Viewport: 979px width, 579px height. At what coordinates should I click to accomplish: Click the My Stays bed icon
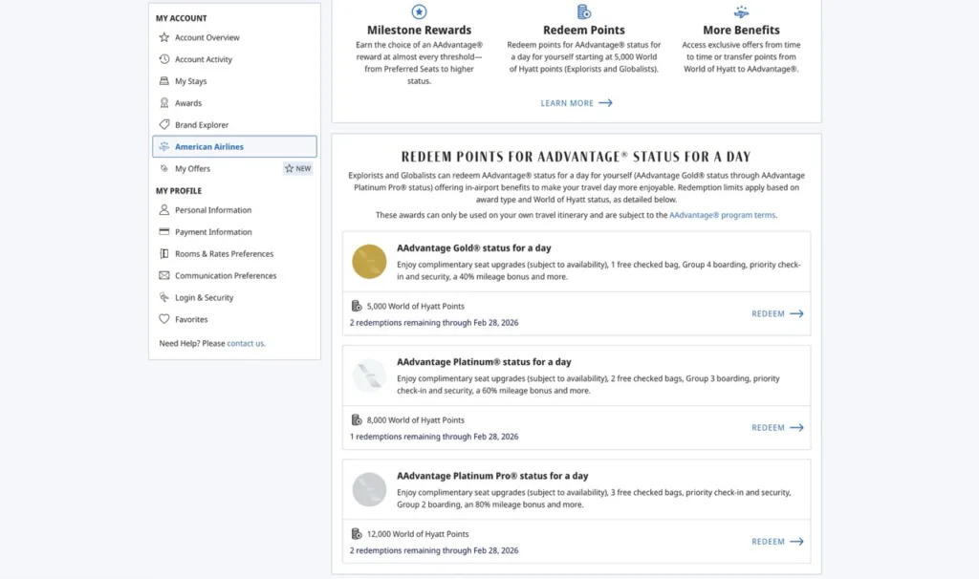tap(164, 81)
